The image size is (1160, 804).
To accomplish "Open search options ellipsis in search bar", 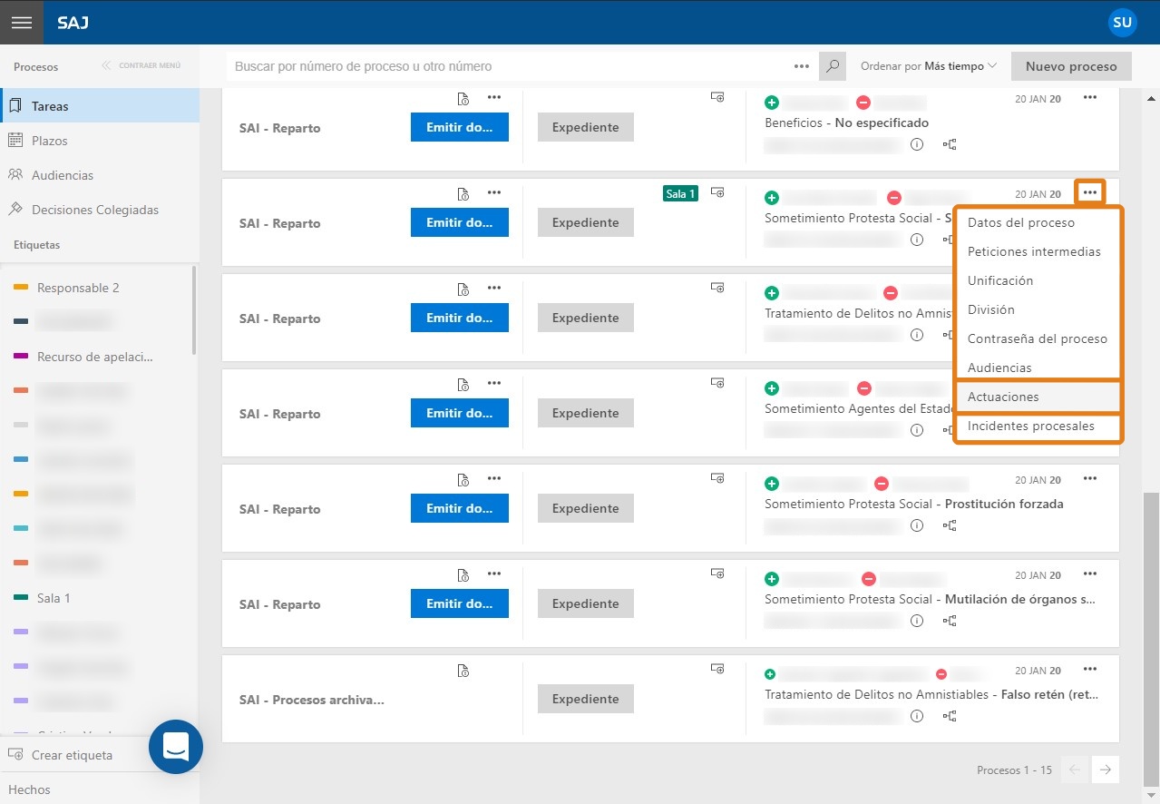I will point(801,66).
